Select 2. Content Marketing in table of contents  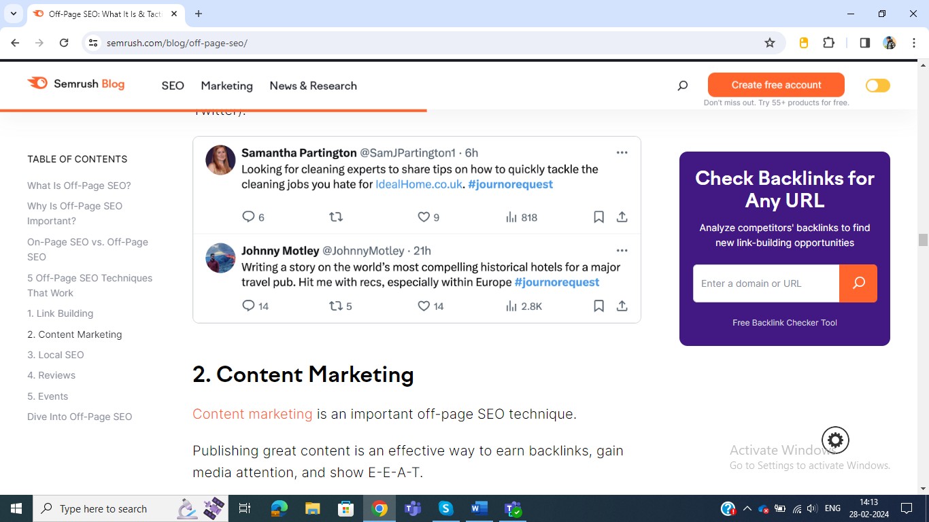(75, 334)
